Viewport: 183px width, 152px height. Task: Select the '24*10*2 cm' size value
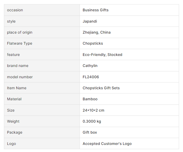coord(93,110)
